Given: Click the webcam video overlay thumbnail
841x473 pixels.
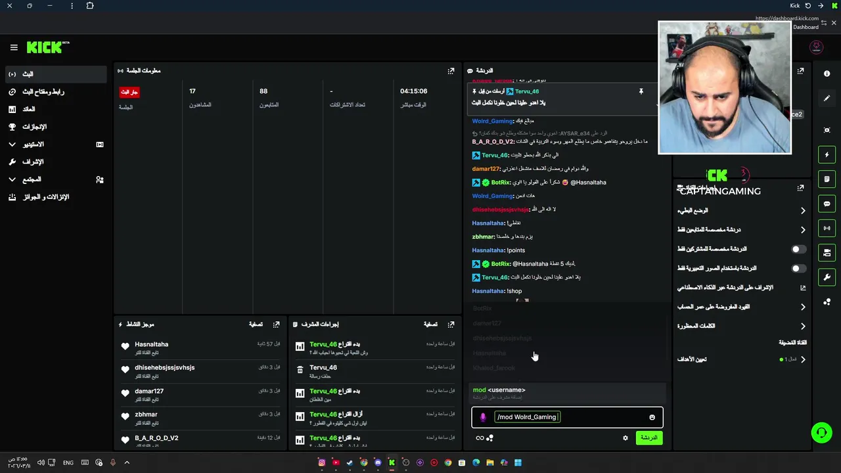Looking at the screenshot, I should [725, 87].
